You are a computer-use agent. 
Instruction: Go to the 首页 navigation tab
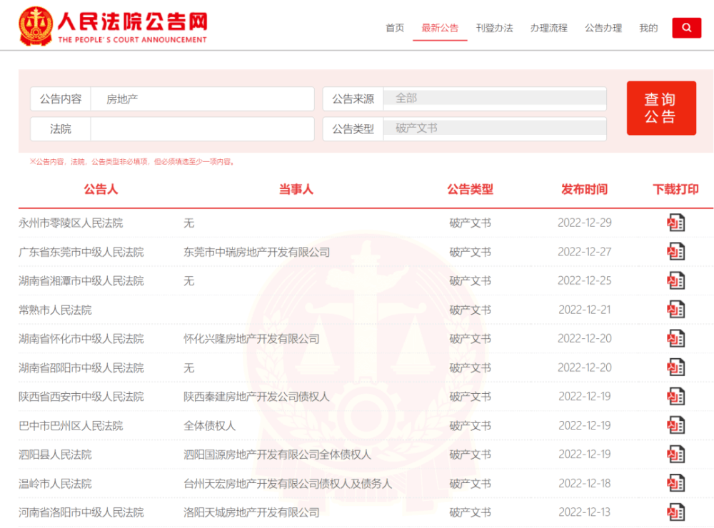click(x=395, y=28)
